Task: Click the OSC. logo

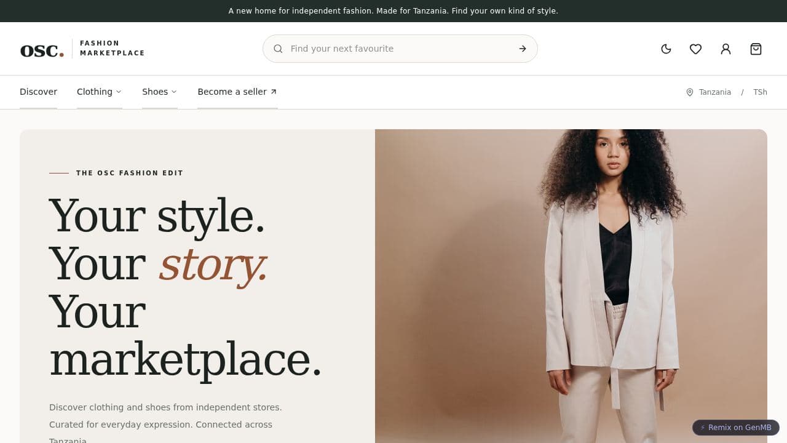Action: (42, 50)
